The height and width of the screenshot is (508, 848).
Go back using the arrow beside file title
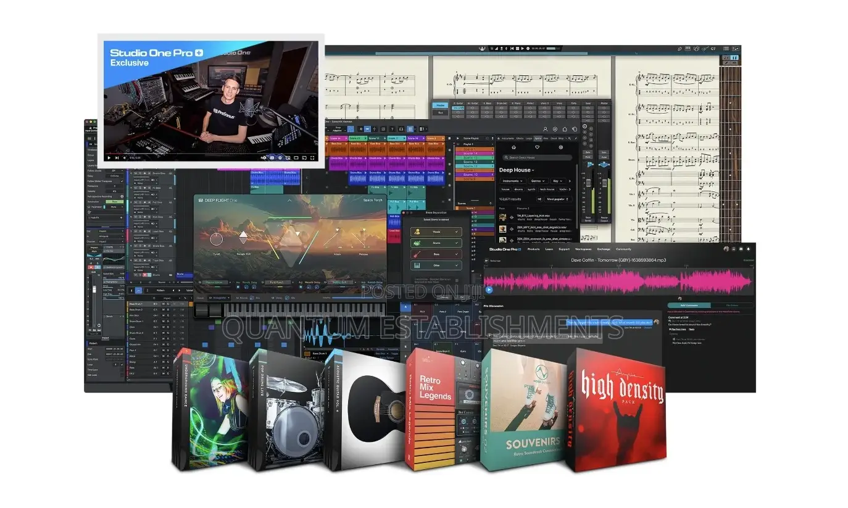click(486, 260)
